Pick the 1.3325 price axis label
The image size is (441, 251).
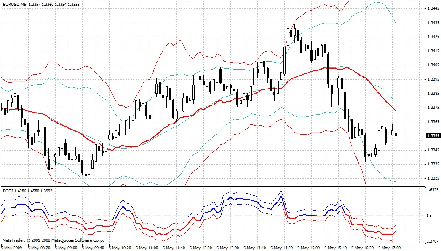coord(433,178)
